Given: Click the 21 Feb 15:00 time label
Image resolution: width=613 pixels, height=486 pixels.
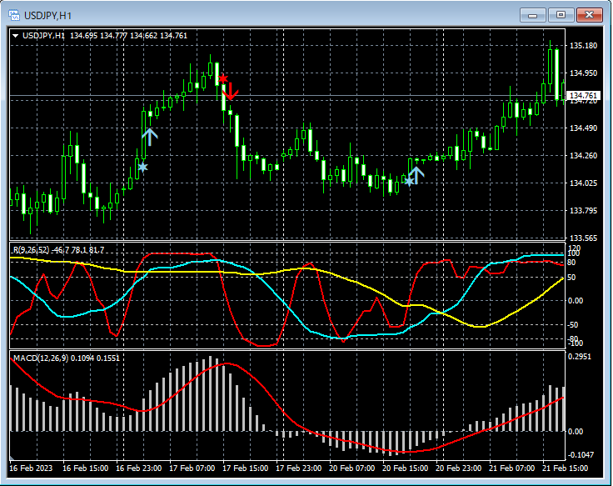Looking at the screenshot, I should click(x=565, y=468).
